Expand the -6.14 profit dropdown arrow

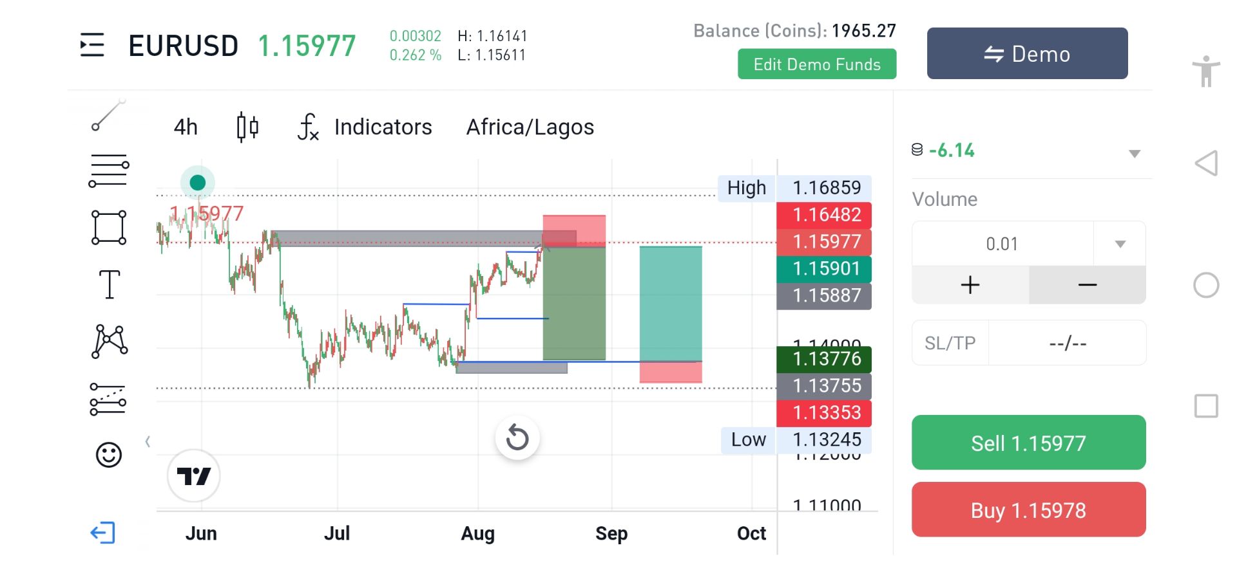point(1135,154)
